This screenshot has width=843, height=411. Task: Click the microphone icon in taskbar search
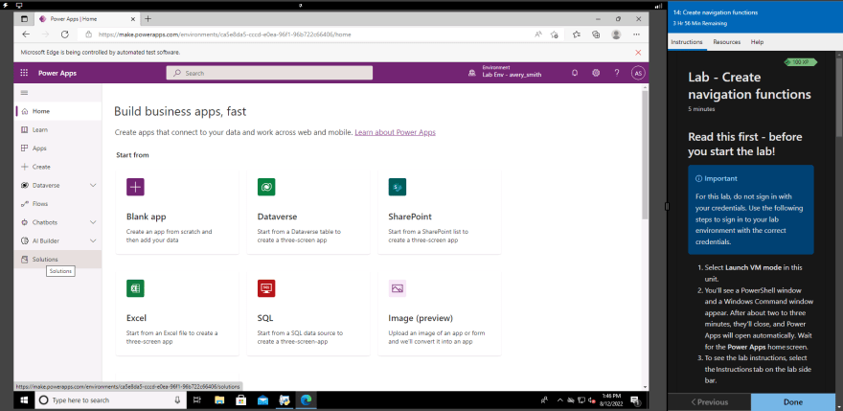[178, 400]
